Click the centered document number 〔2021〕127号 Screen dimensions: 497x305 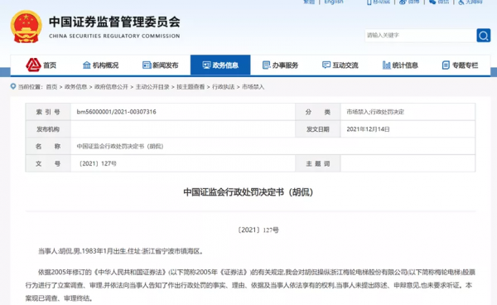click(x=258, y=230)
